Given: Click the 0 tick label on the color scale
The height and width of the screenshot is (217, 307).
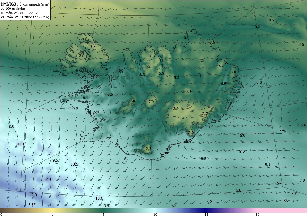Looking at the screenshot, I should point(1,215).
